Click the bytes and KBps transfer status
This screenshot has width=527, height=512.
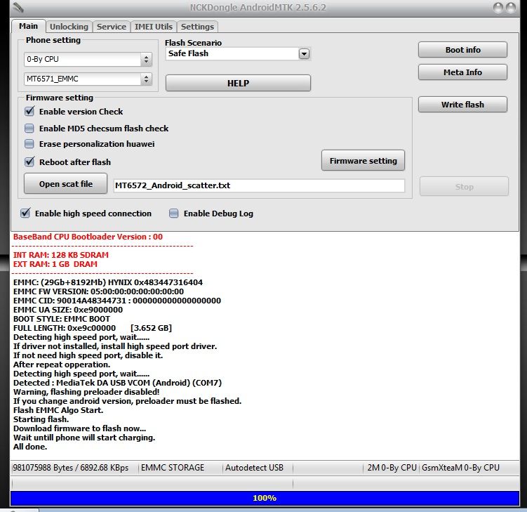(x=71, y=468)
